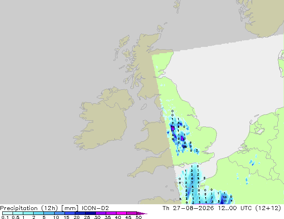Click the 'ICON-D2' model name

pos(95,208)
